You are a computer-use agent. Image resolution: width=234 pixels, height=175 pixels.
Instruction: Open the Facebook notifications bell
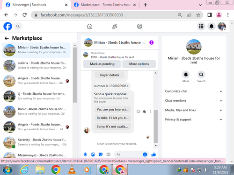click(x=212, y=26)
